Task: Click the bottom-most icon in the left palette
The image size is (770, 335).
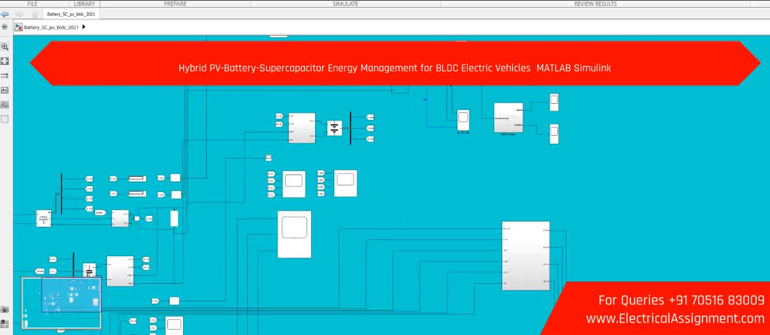Action: click(x=5, y=324)
